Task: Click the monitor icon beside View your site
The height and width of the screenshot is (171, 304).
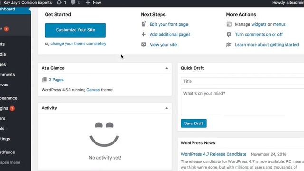Action: tap(143, 45)
